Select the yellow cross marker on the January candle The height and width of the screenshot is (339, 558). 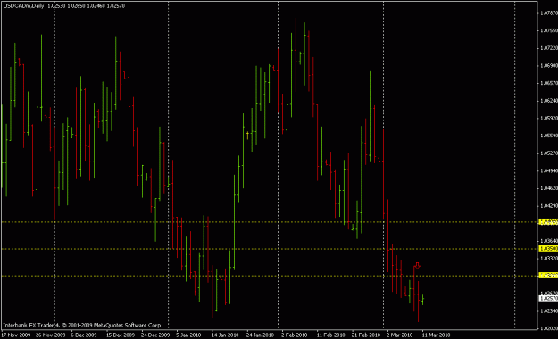247,135
